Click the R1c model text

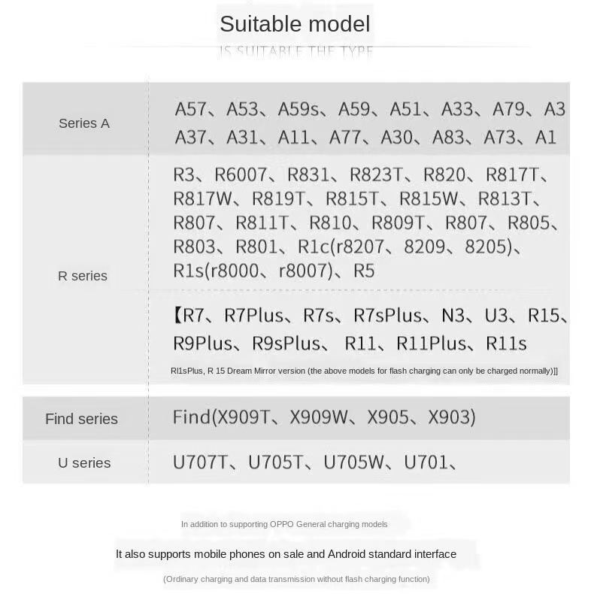pyautogui.click(x=314, y=247)
